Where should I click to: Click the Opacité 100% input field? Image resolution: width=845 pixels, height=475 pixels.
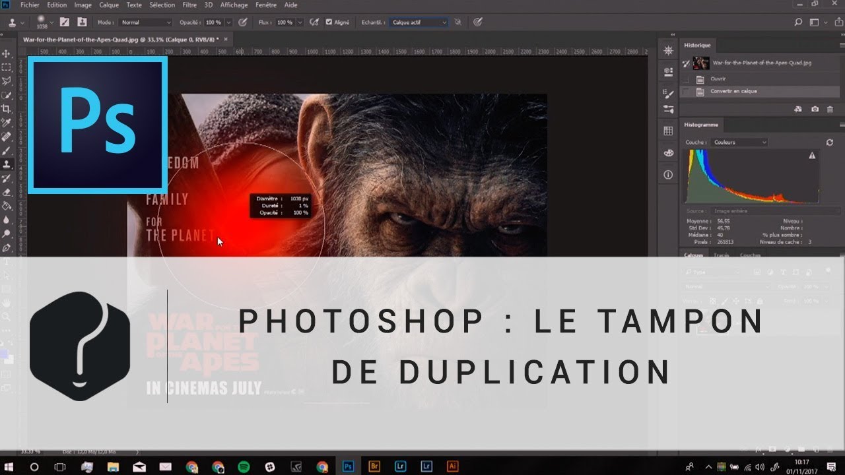tap(213, 22)
